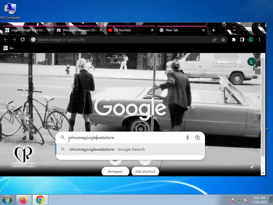Image resolution: width=273 pixels, height=205 pixels.
Task: Click Chrome taskbar icon
Action: coord(40,200)
